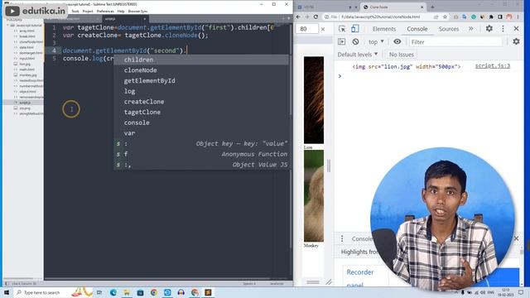Screen dimensions: 530x298
Task: Open a new Chrome tab with plus
Action: point(432,7)
